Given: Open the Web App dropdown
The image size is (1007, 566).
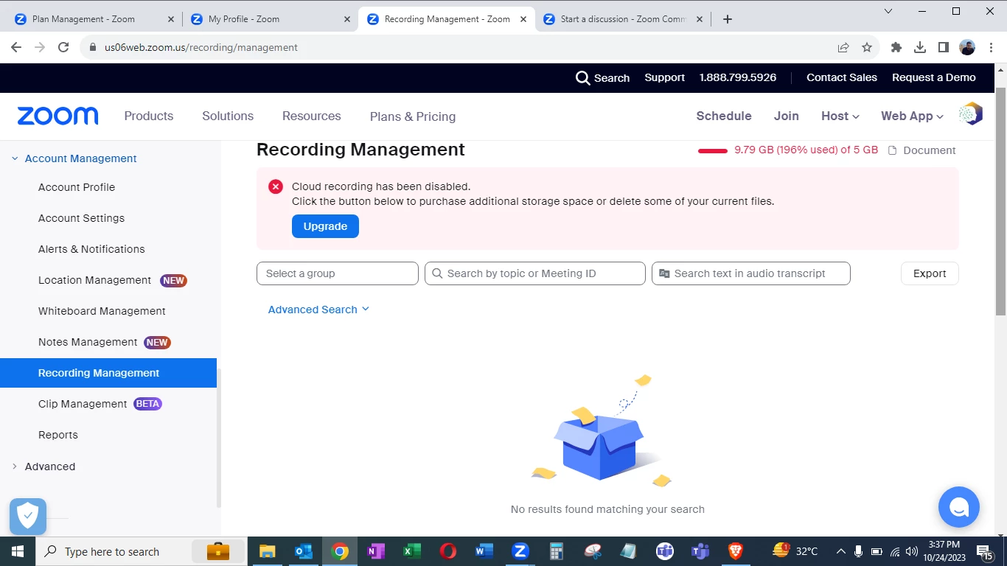Looking at the screenshot, I should point(912,116).
